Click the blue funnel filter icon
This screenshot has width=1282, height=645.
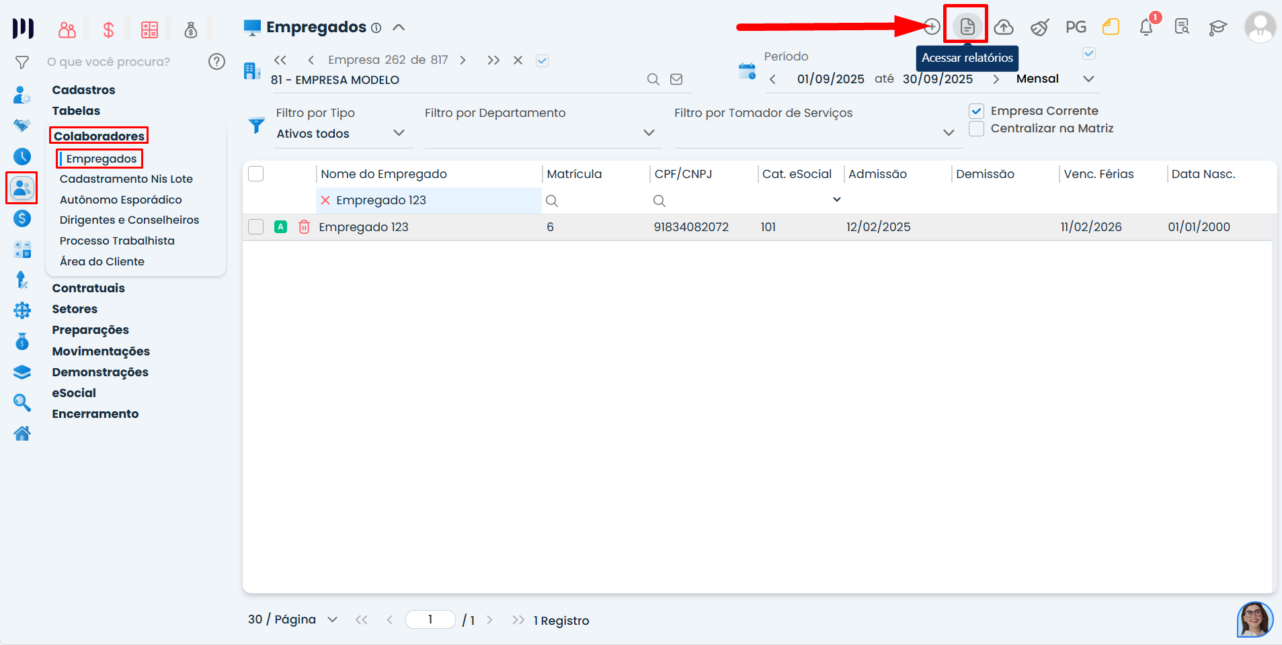tap(256, 125)
